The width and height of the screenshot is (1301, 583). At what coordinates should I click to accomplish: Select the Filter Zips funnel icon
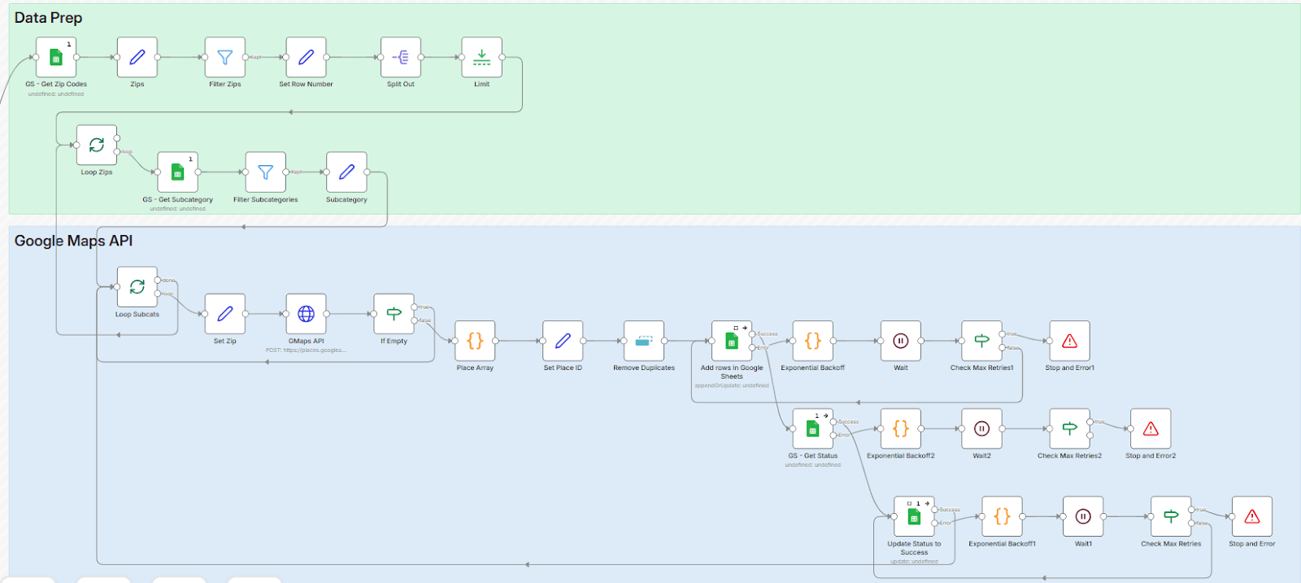(224, 58)
